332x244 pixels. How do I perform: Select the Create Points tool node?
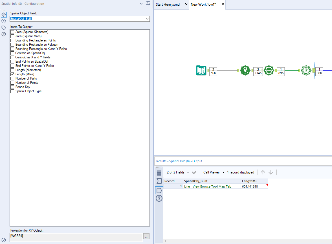[245, 70]
